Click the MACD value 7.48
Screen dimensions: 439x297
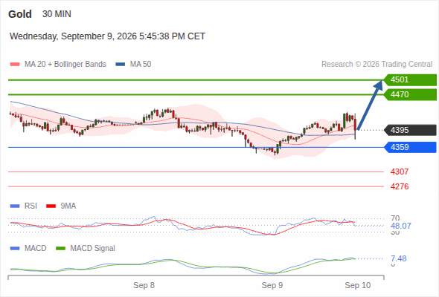[x=399, y=258]
